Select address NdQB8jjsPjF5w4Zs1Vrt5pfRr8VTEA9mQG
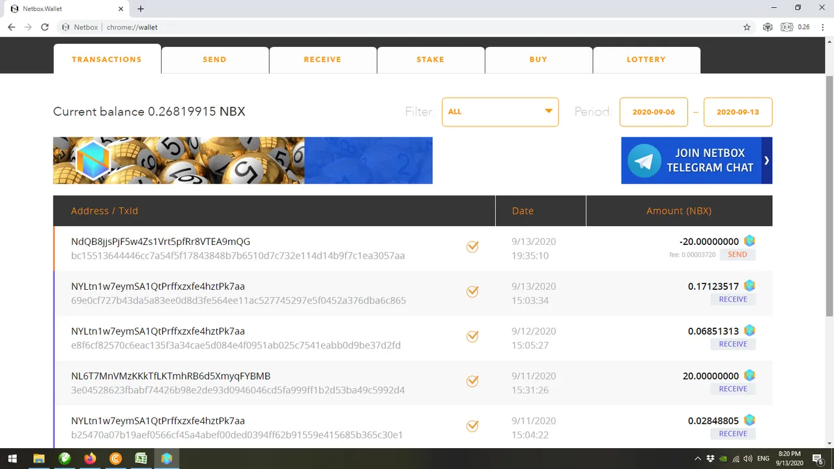Image resolution: width=834 pixels, height=469 pixels. pos(160,242)
